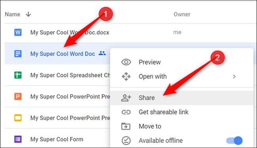This screenshot has width=257, height=148.
Task: Click the Google Docs file icon
Action: (x=18, y=54)
